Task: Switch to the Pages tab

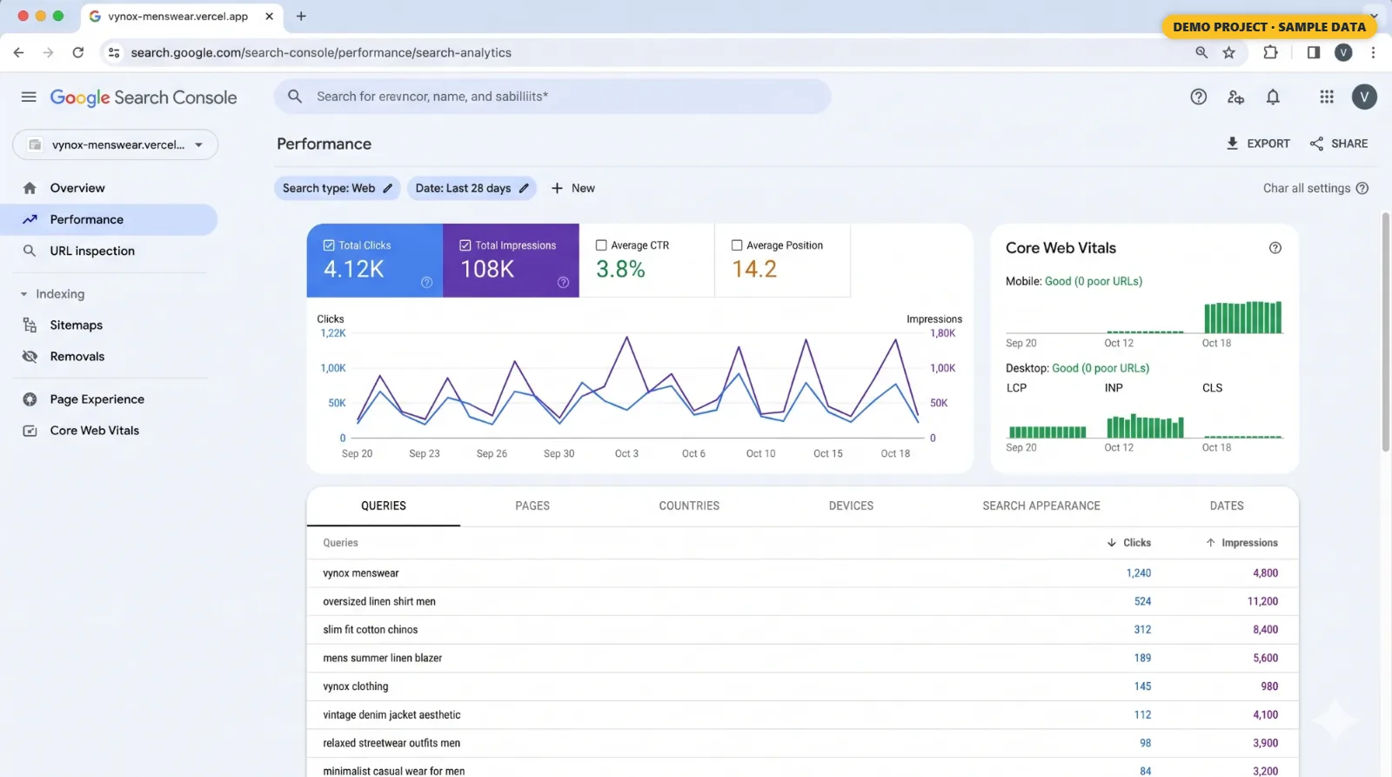Action: 532,506
